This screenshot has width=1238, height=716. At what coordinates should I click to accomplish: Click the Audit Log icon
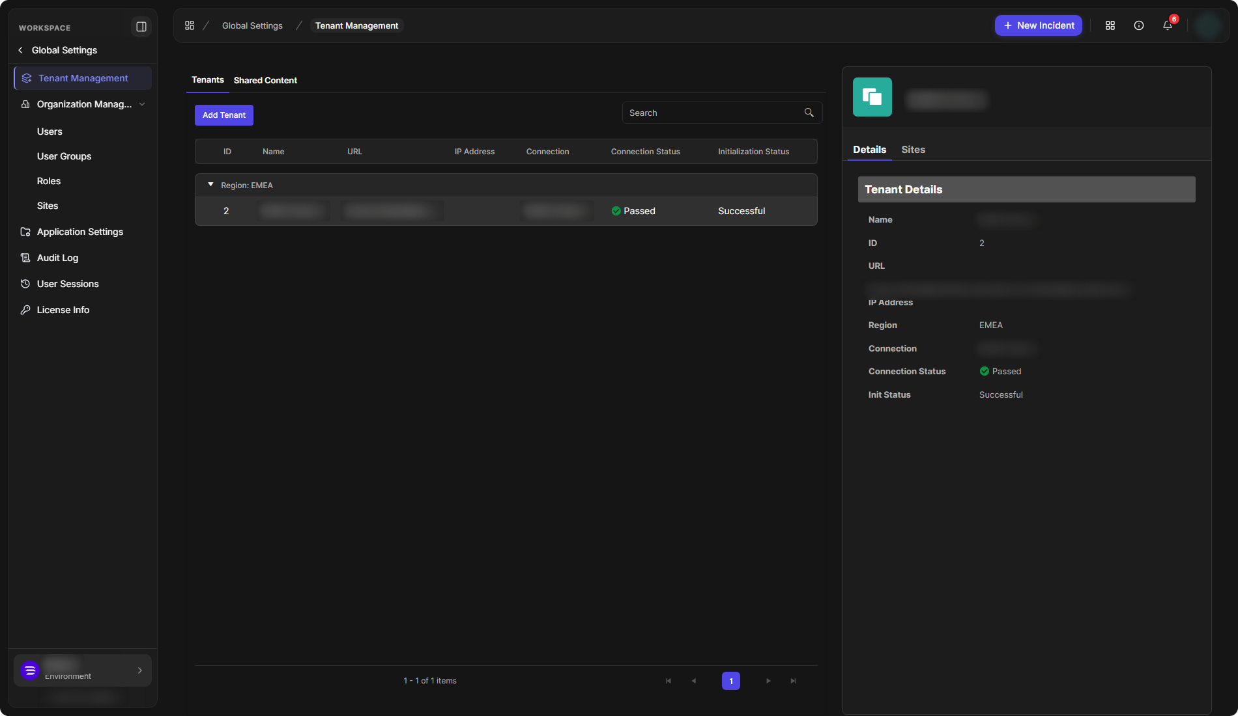(25, 258)
